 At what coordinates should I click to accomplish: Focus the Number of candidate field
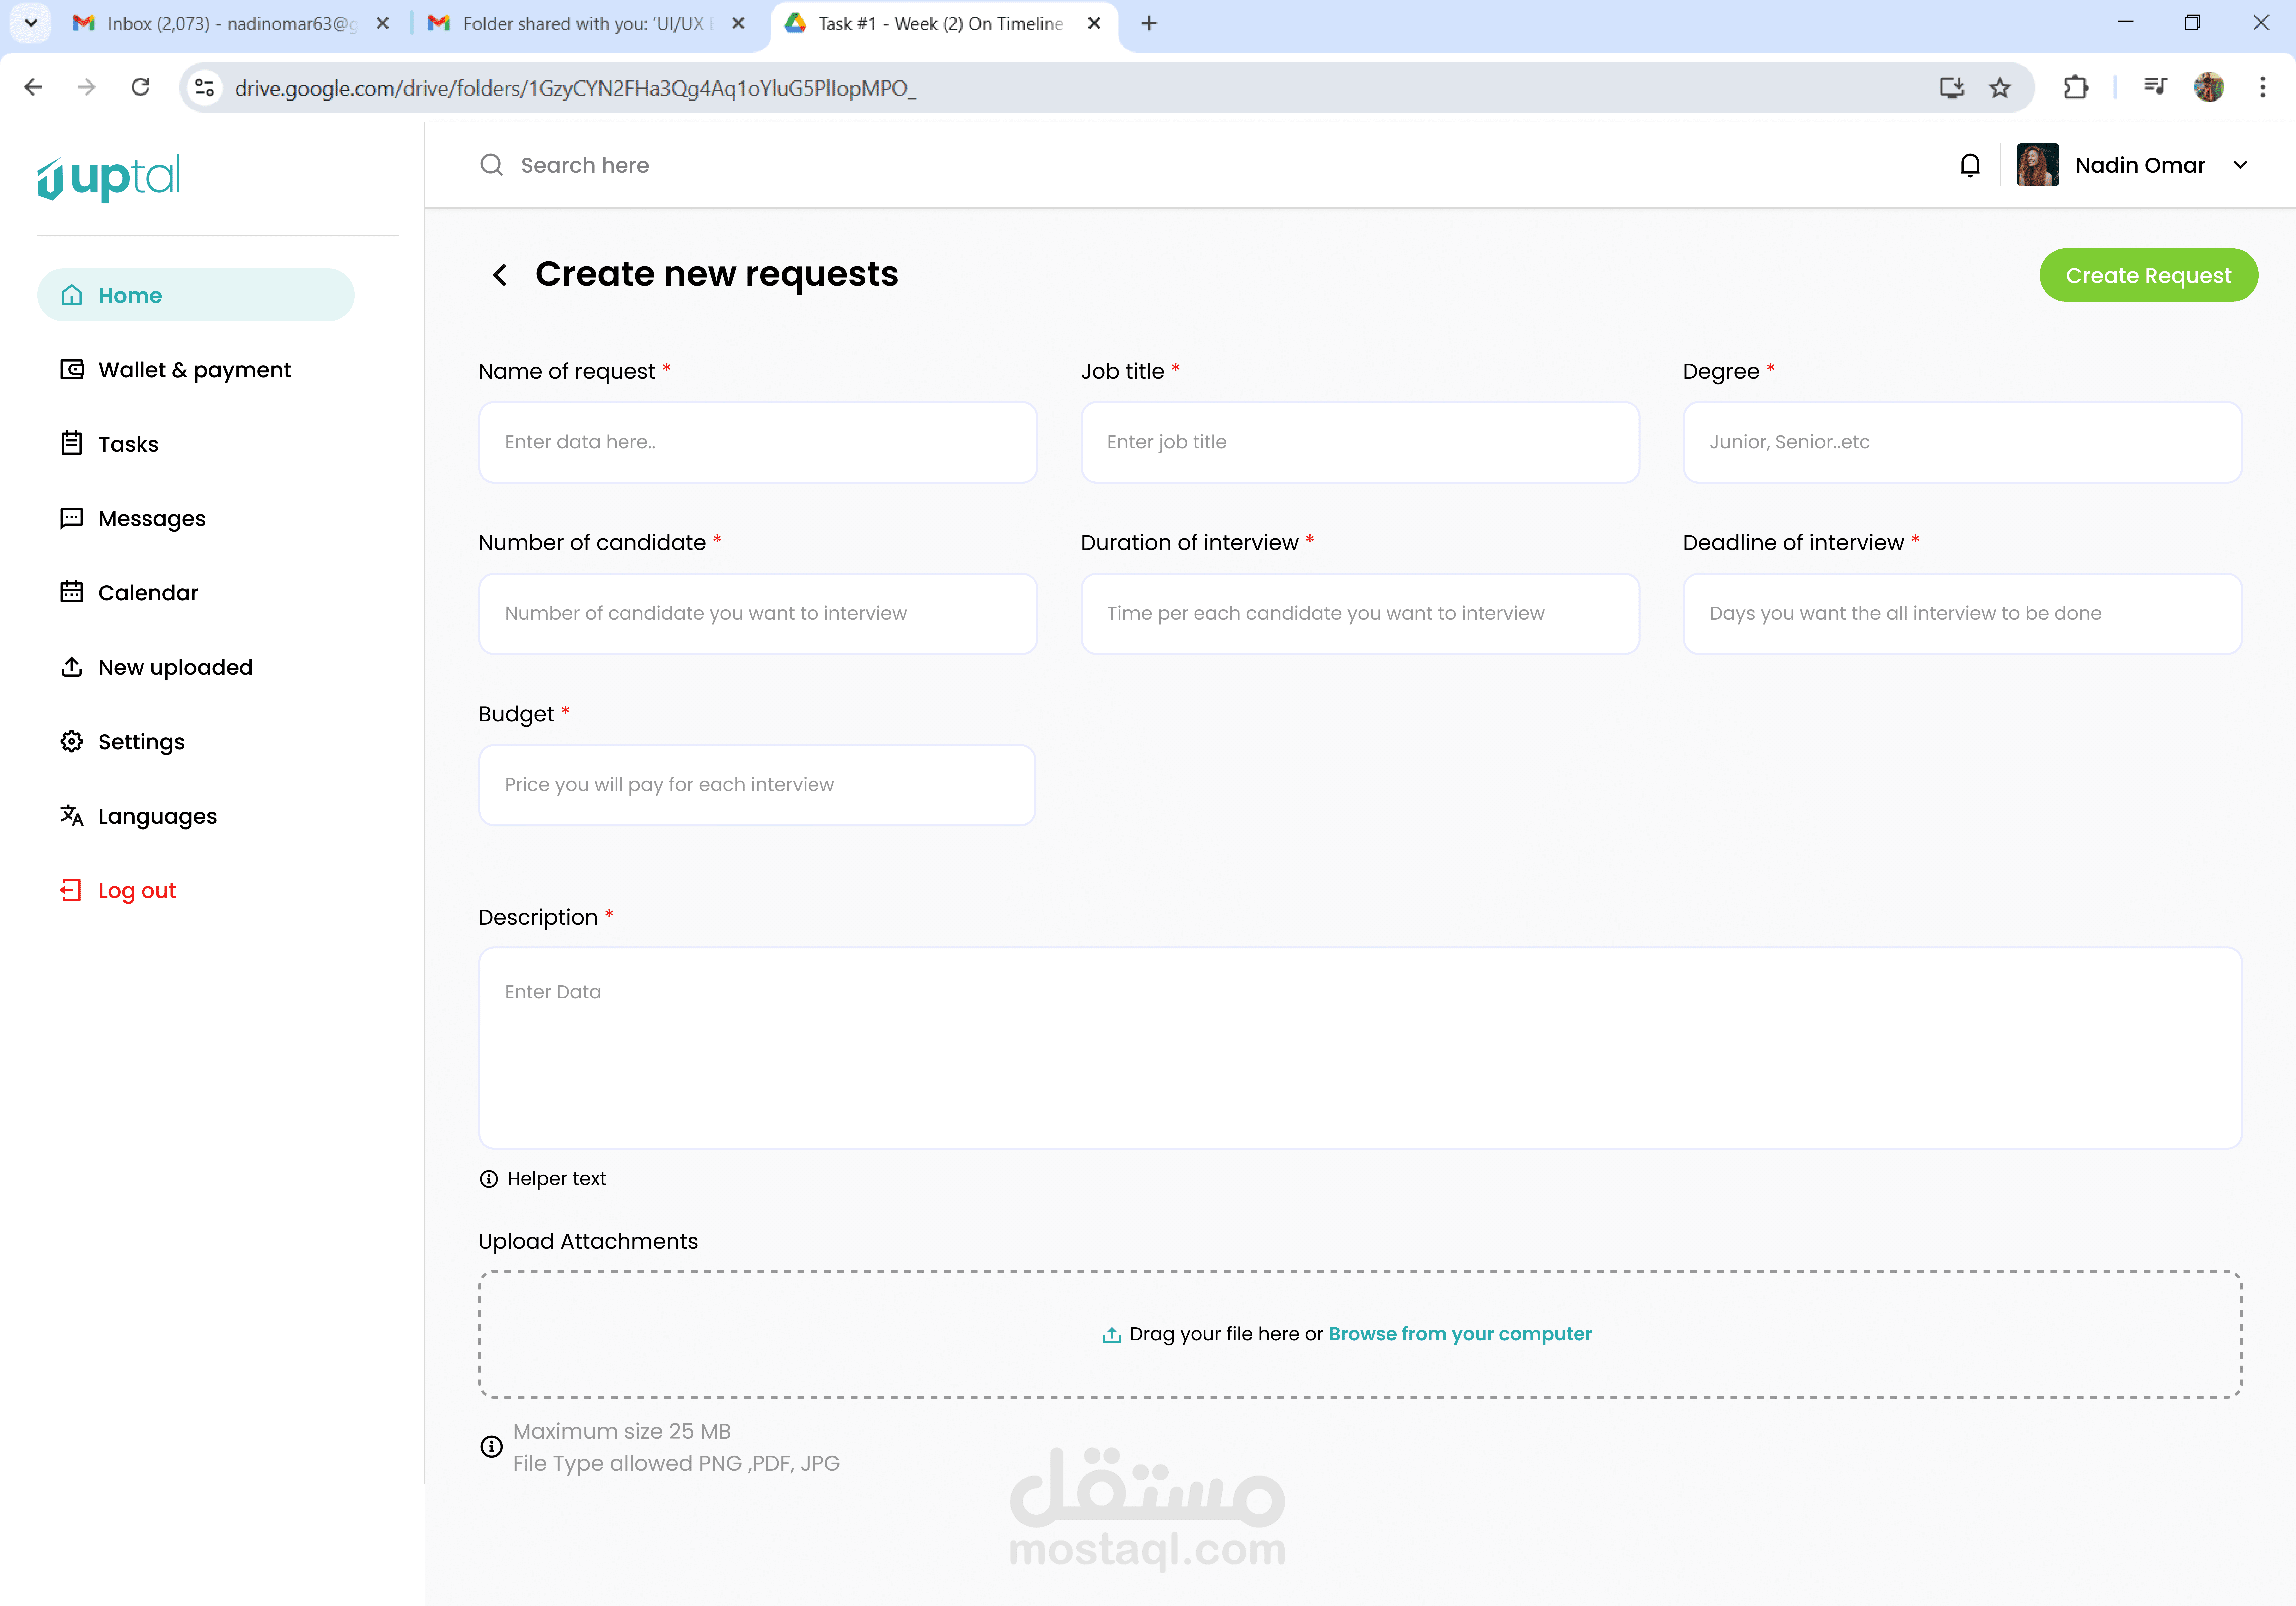point(758,614)
